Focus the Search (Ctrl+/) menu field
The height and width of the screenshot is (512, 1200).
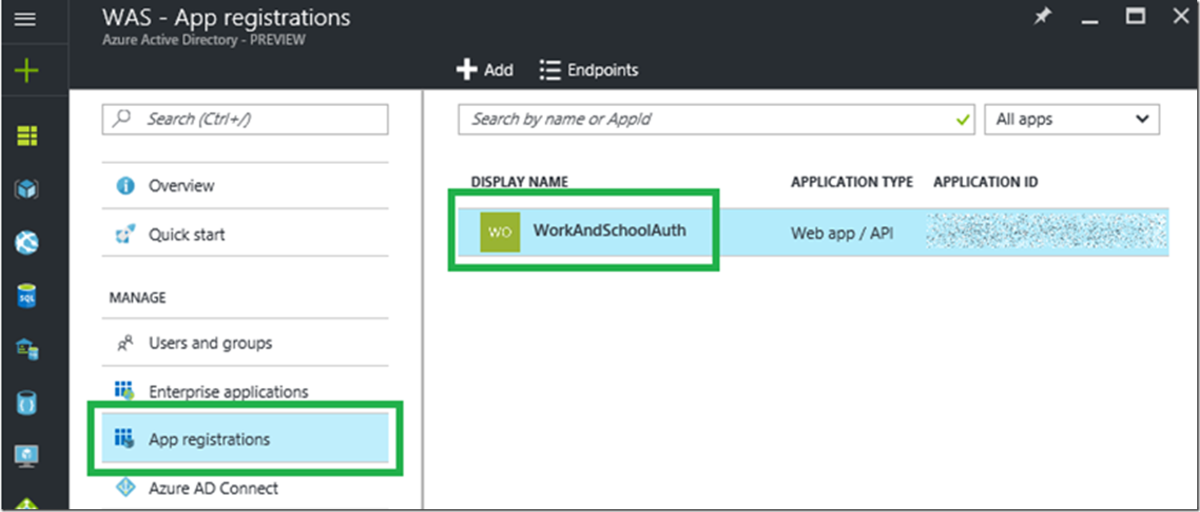pyautogui.click(x=245, y=119)
